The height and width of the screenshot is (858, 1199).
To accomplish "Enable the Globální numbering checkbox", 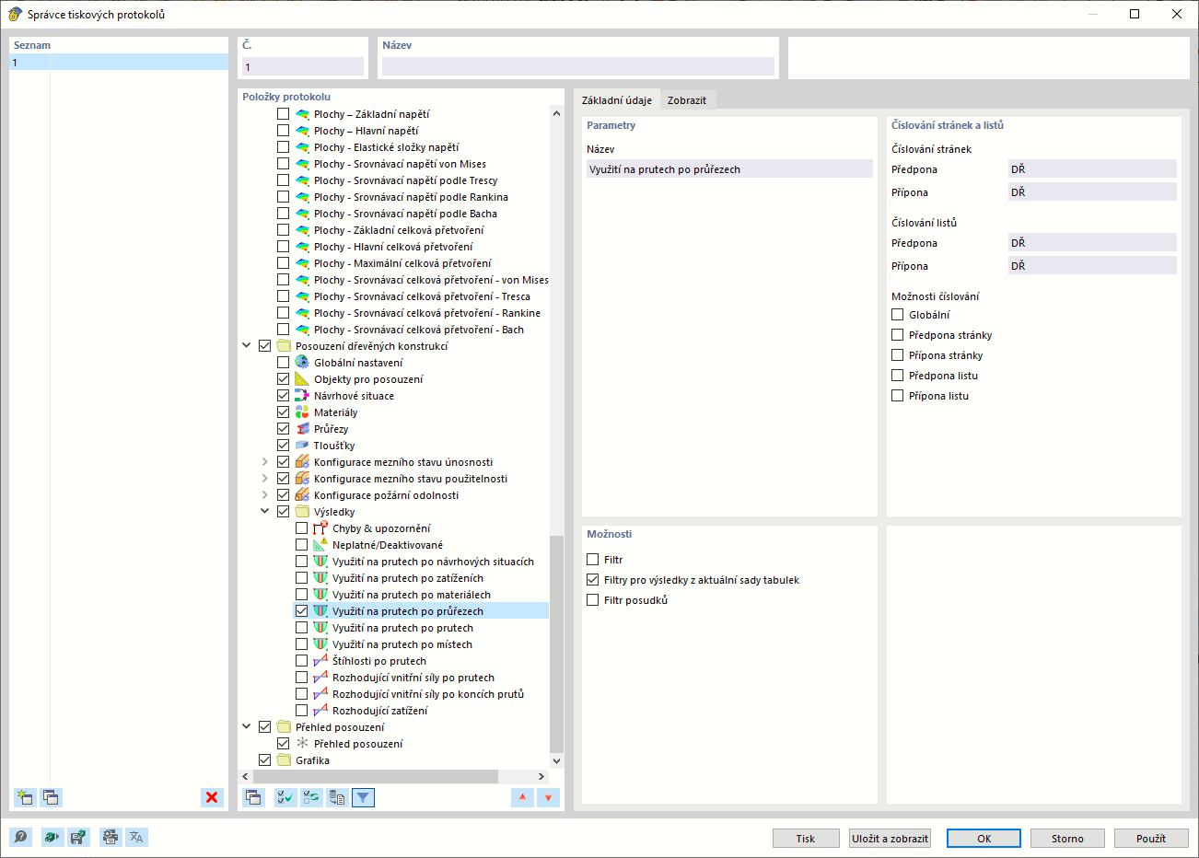I will (898, 315).
